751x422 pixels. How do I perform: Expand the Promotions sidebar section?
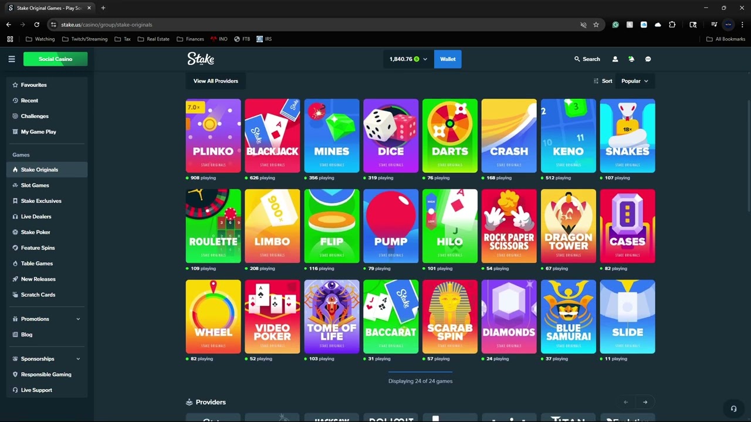pyautogui.click(x=47, y=319)
